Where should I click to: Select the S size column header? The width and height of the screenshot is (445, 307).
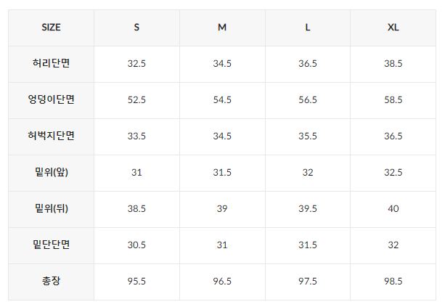click(x=136, y=28)
